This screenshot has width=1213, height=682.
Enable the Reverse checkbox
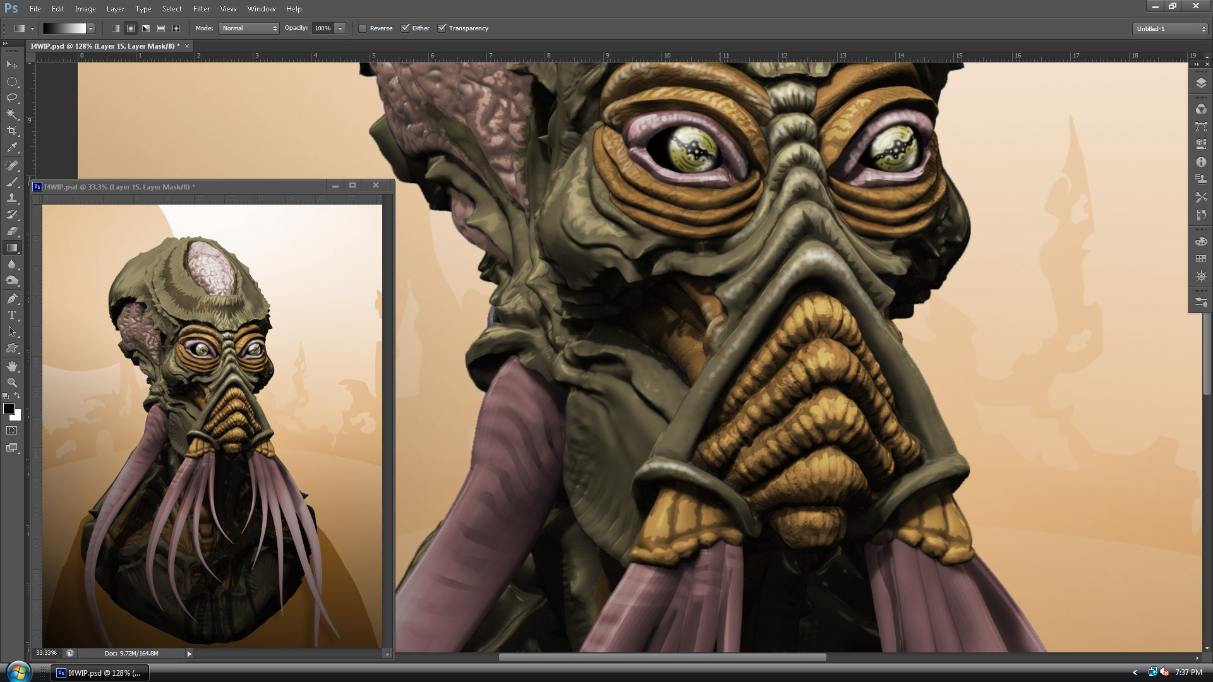point(363,28)
